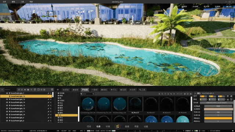Screen dimensions: 235x132
Task: Click the grid icon in scene list toolbar
Action: (x=31, y=89)
